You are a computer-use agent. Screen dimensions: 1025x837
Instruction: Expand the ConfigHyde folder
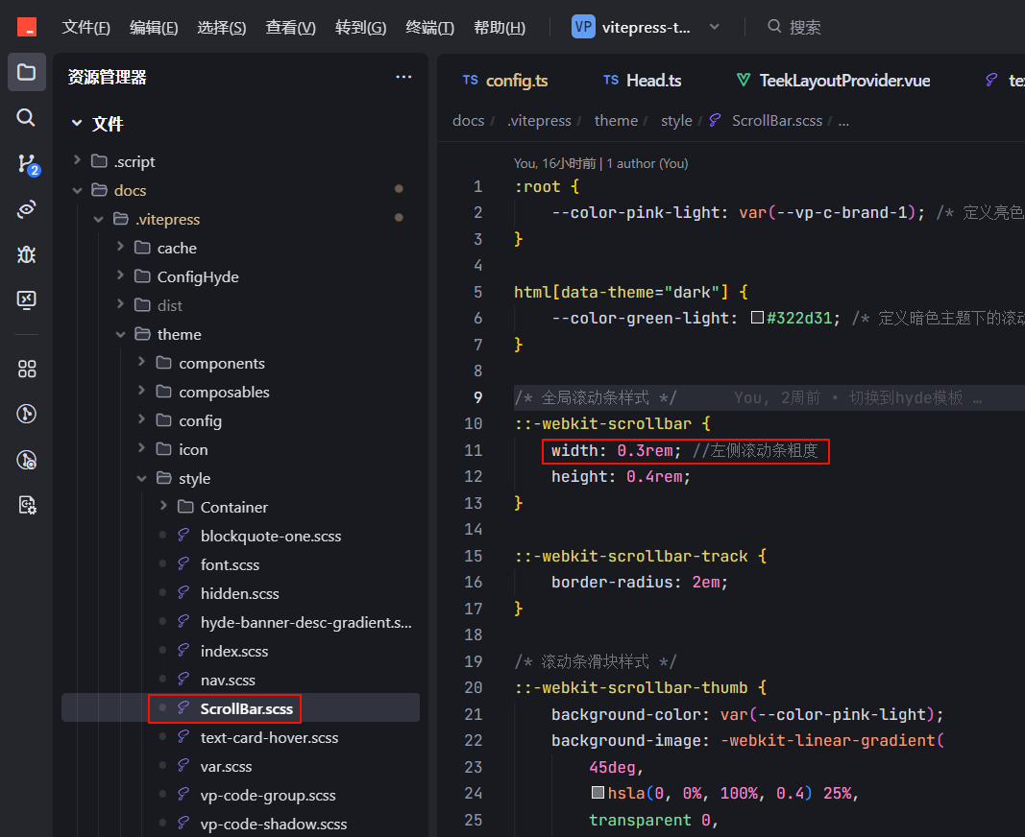(x=120, y=275)
